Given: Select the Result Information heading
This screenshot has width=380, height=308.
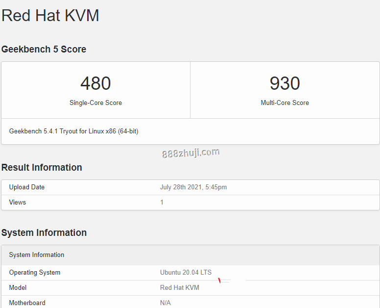Looking at the screenshot, I should tap(42, 167).
